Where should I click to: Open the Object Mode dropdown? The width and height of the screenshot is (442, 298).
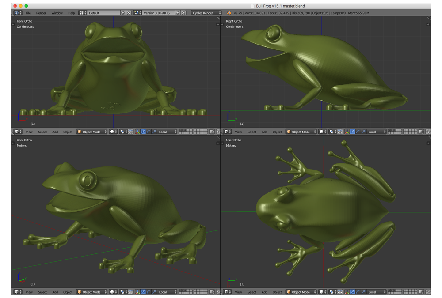pyautogui.click(x=91, y=132)
